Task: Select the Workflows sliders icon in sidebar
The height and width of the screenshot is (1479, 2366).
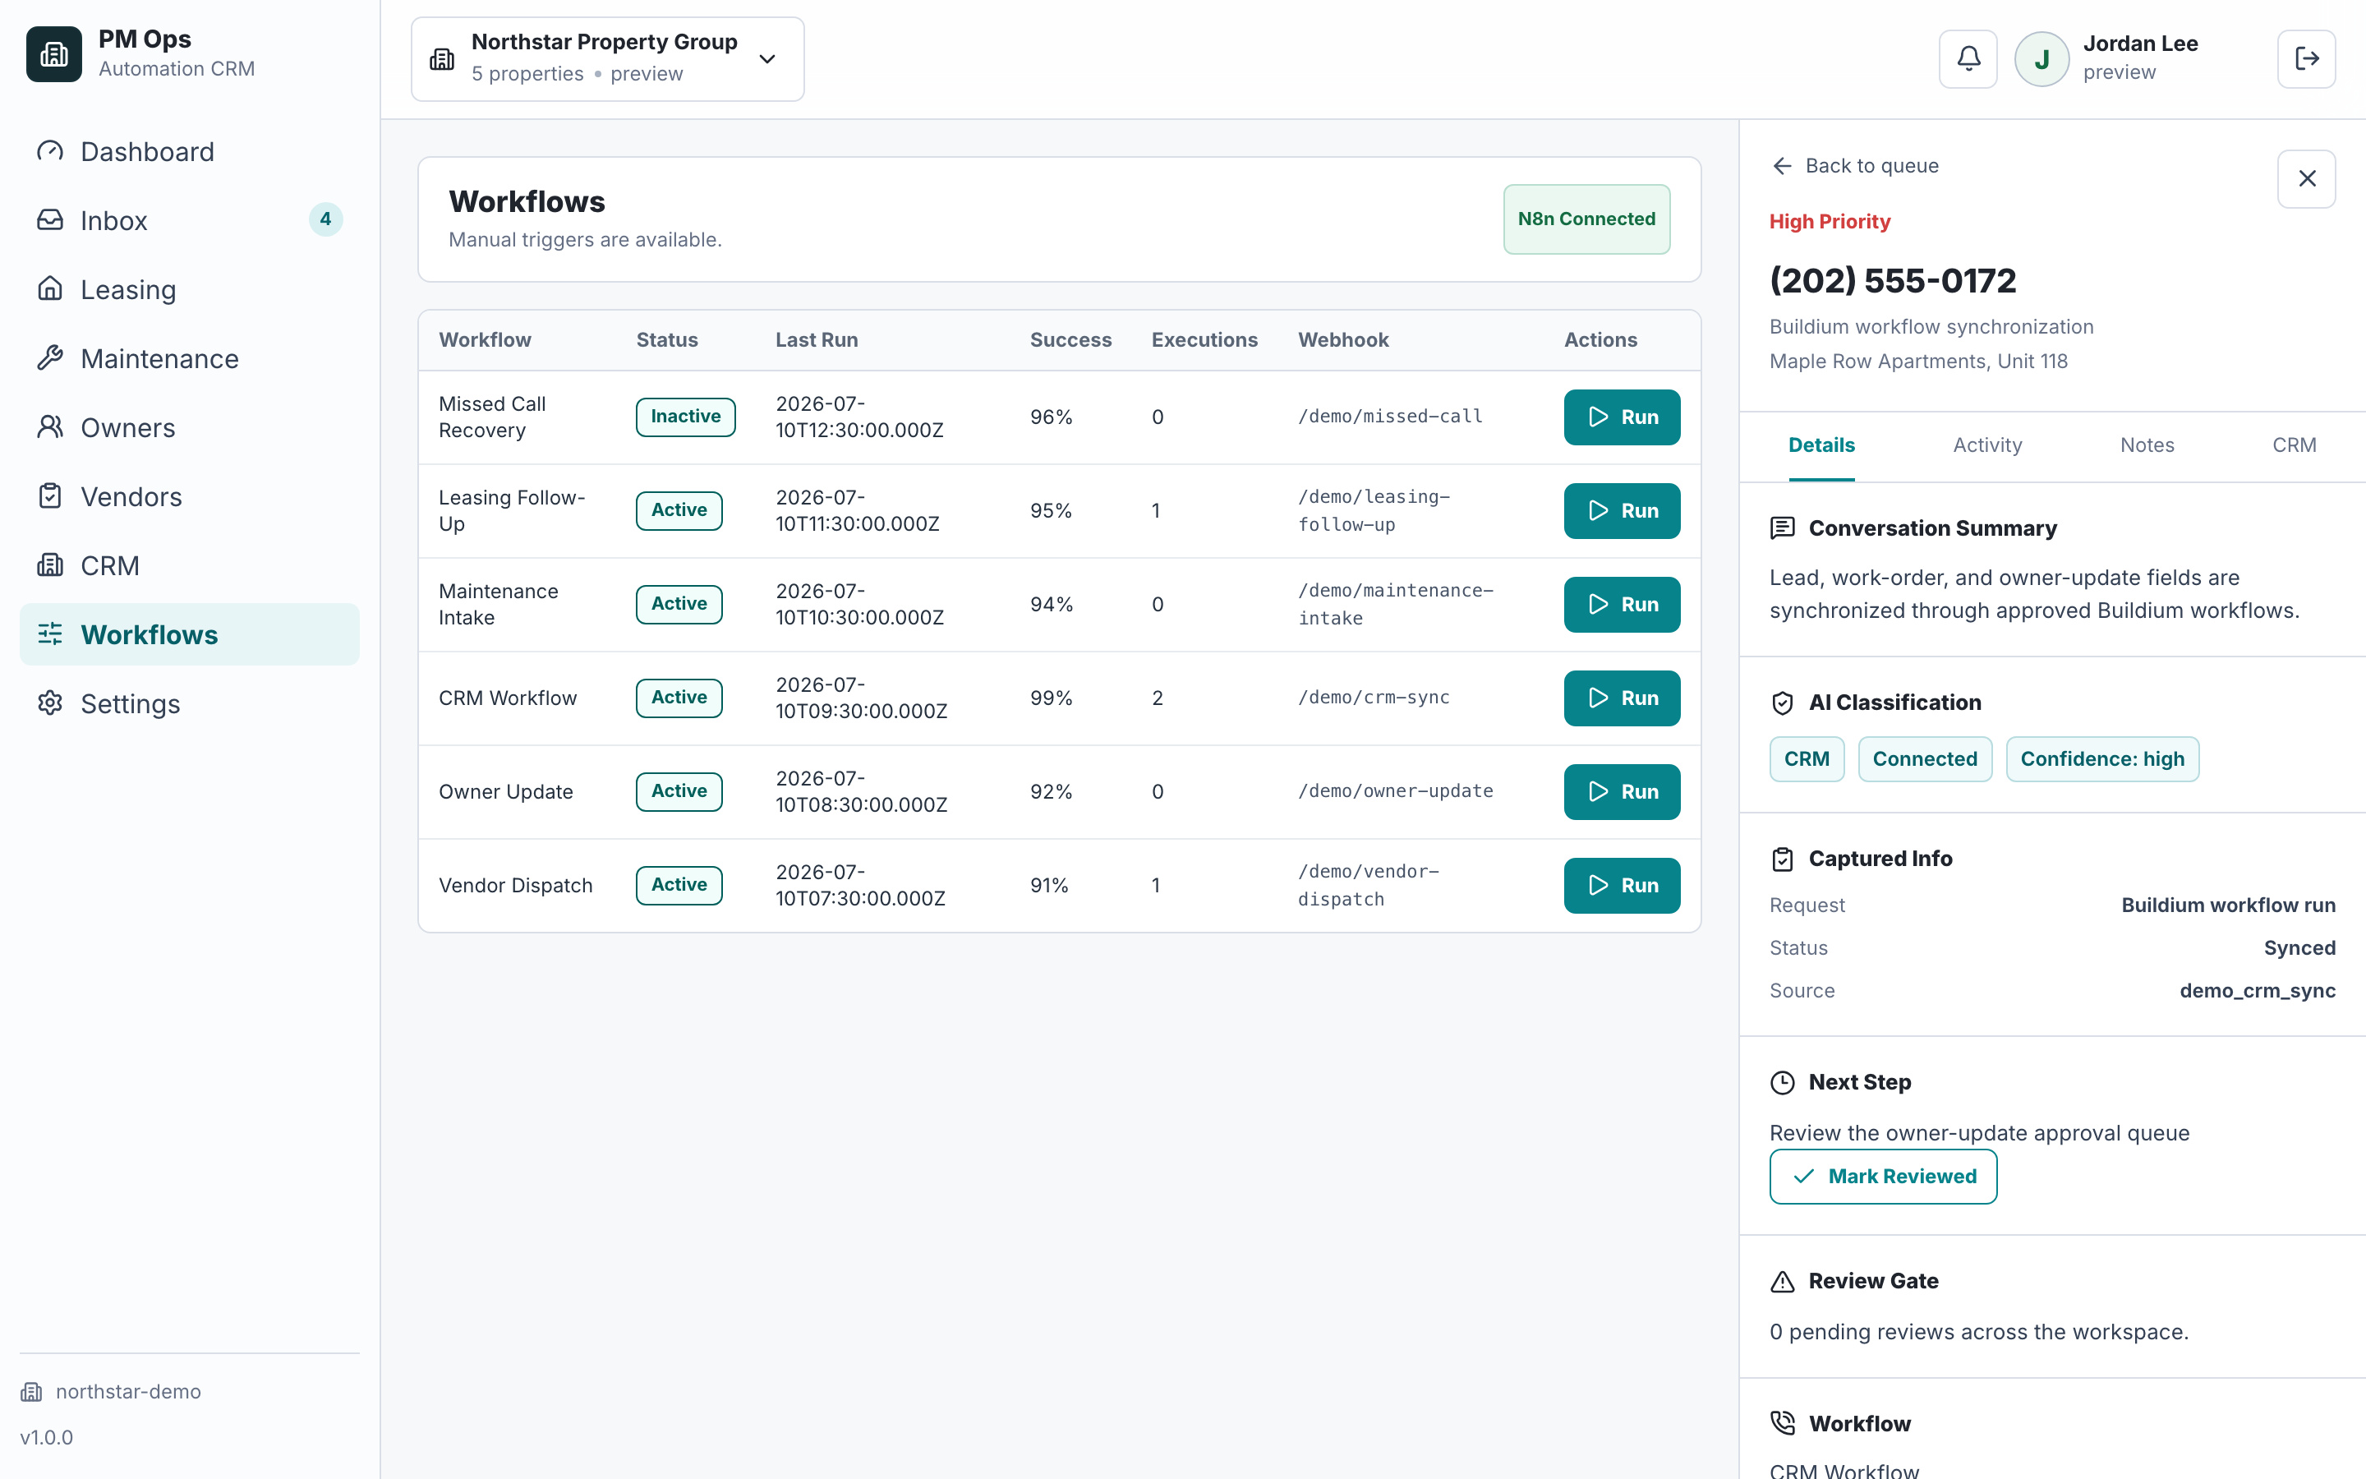Action: click(x=50, y=635)
